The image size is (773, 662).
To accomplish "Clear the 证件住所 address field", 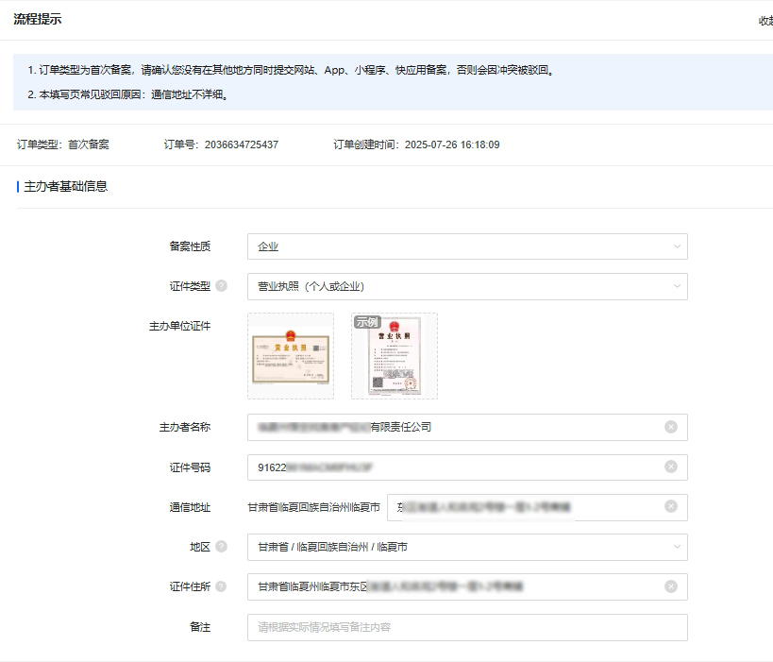I will point(673,586).
